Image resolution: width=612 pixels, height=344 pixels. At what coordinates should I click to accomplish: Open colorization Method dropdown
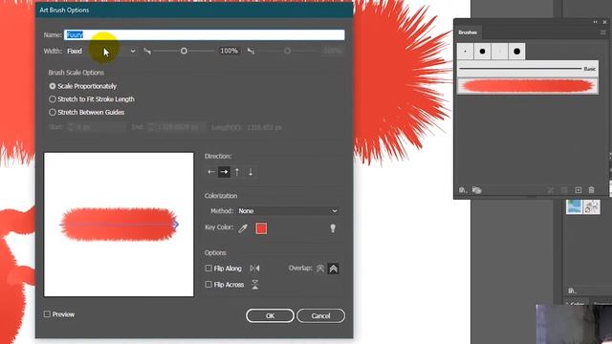(288, 211)
